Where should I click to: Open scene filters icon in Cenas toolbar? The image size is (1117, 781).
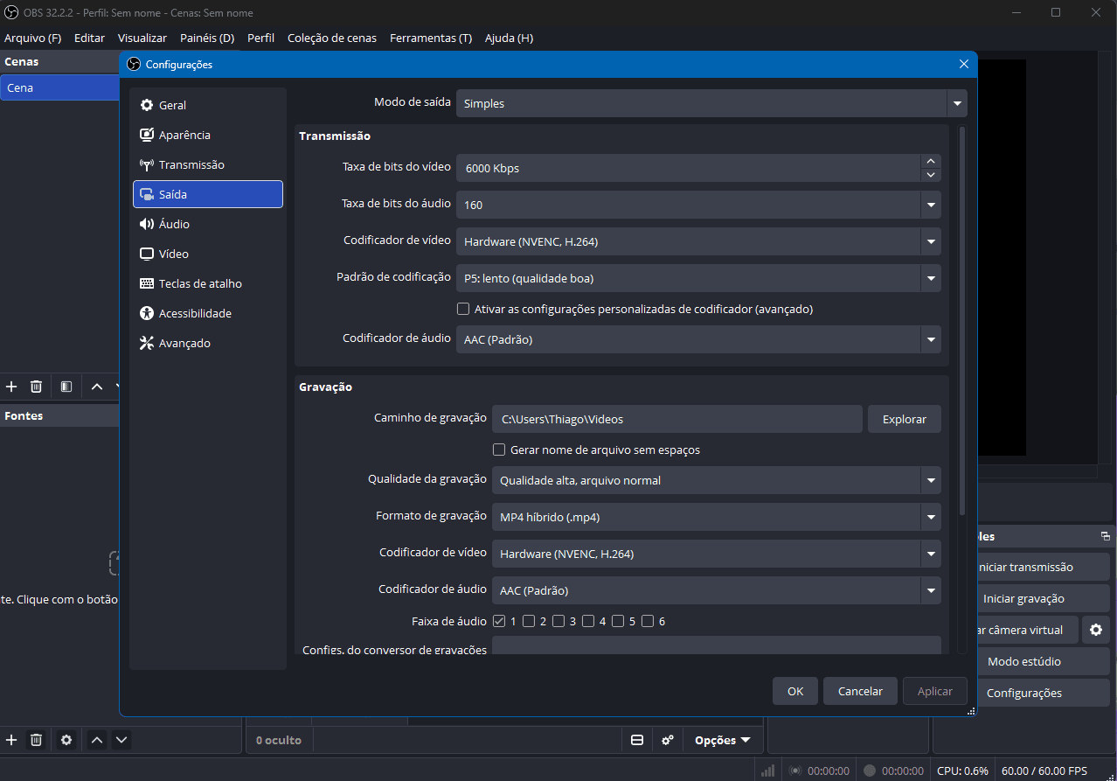point(66,387)
